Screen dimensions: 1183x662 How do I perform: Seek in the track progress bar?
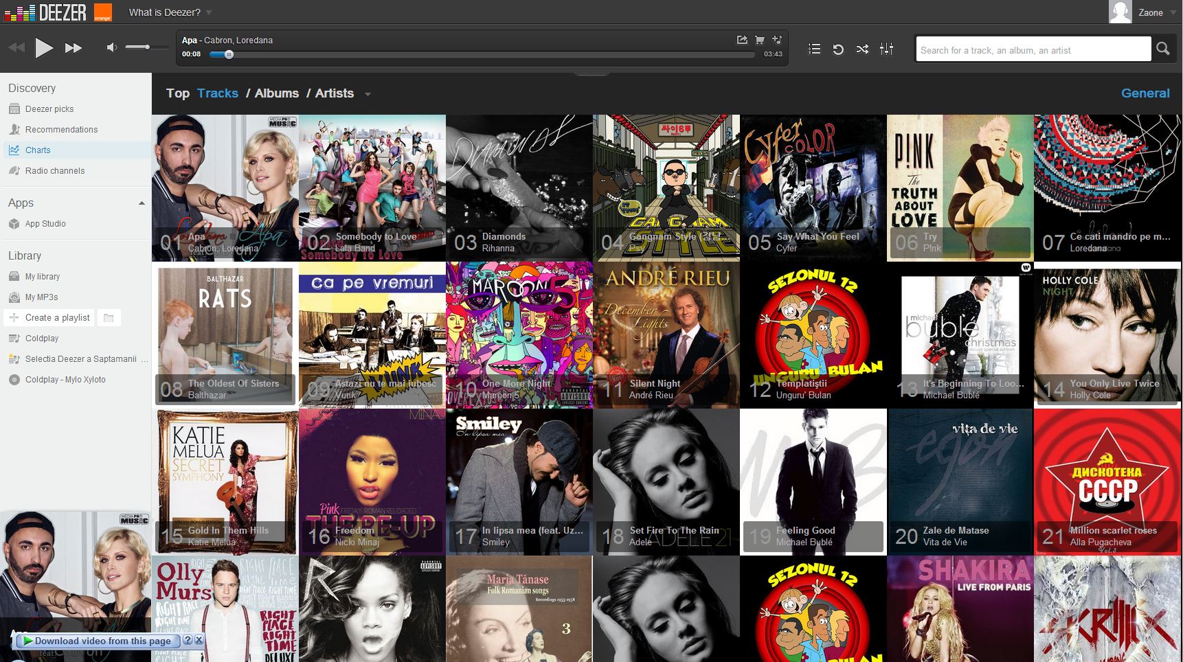coord(482,54)
